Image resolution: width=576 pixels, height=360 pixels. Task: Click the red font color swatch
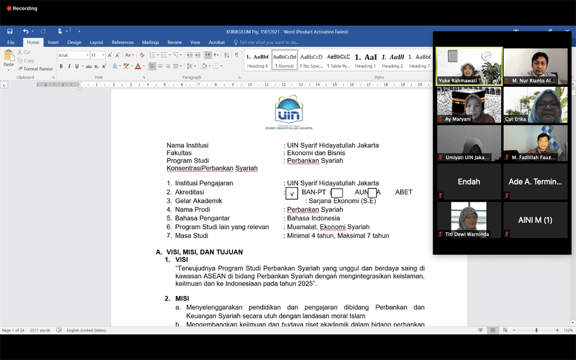(x=138, y=67)
